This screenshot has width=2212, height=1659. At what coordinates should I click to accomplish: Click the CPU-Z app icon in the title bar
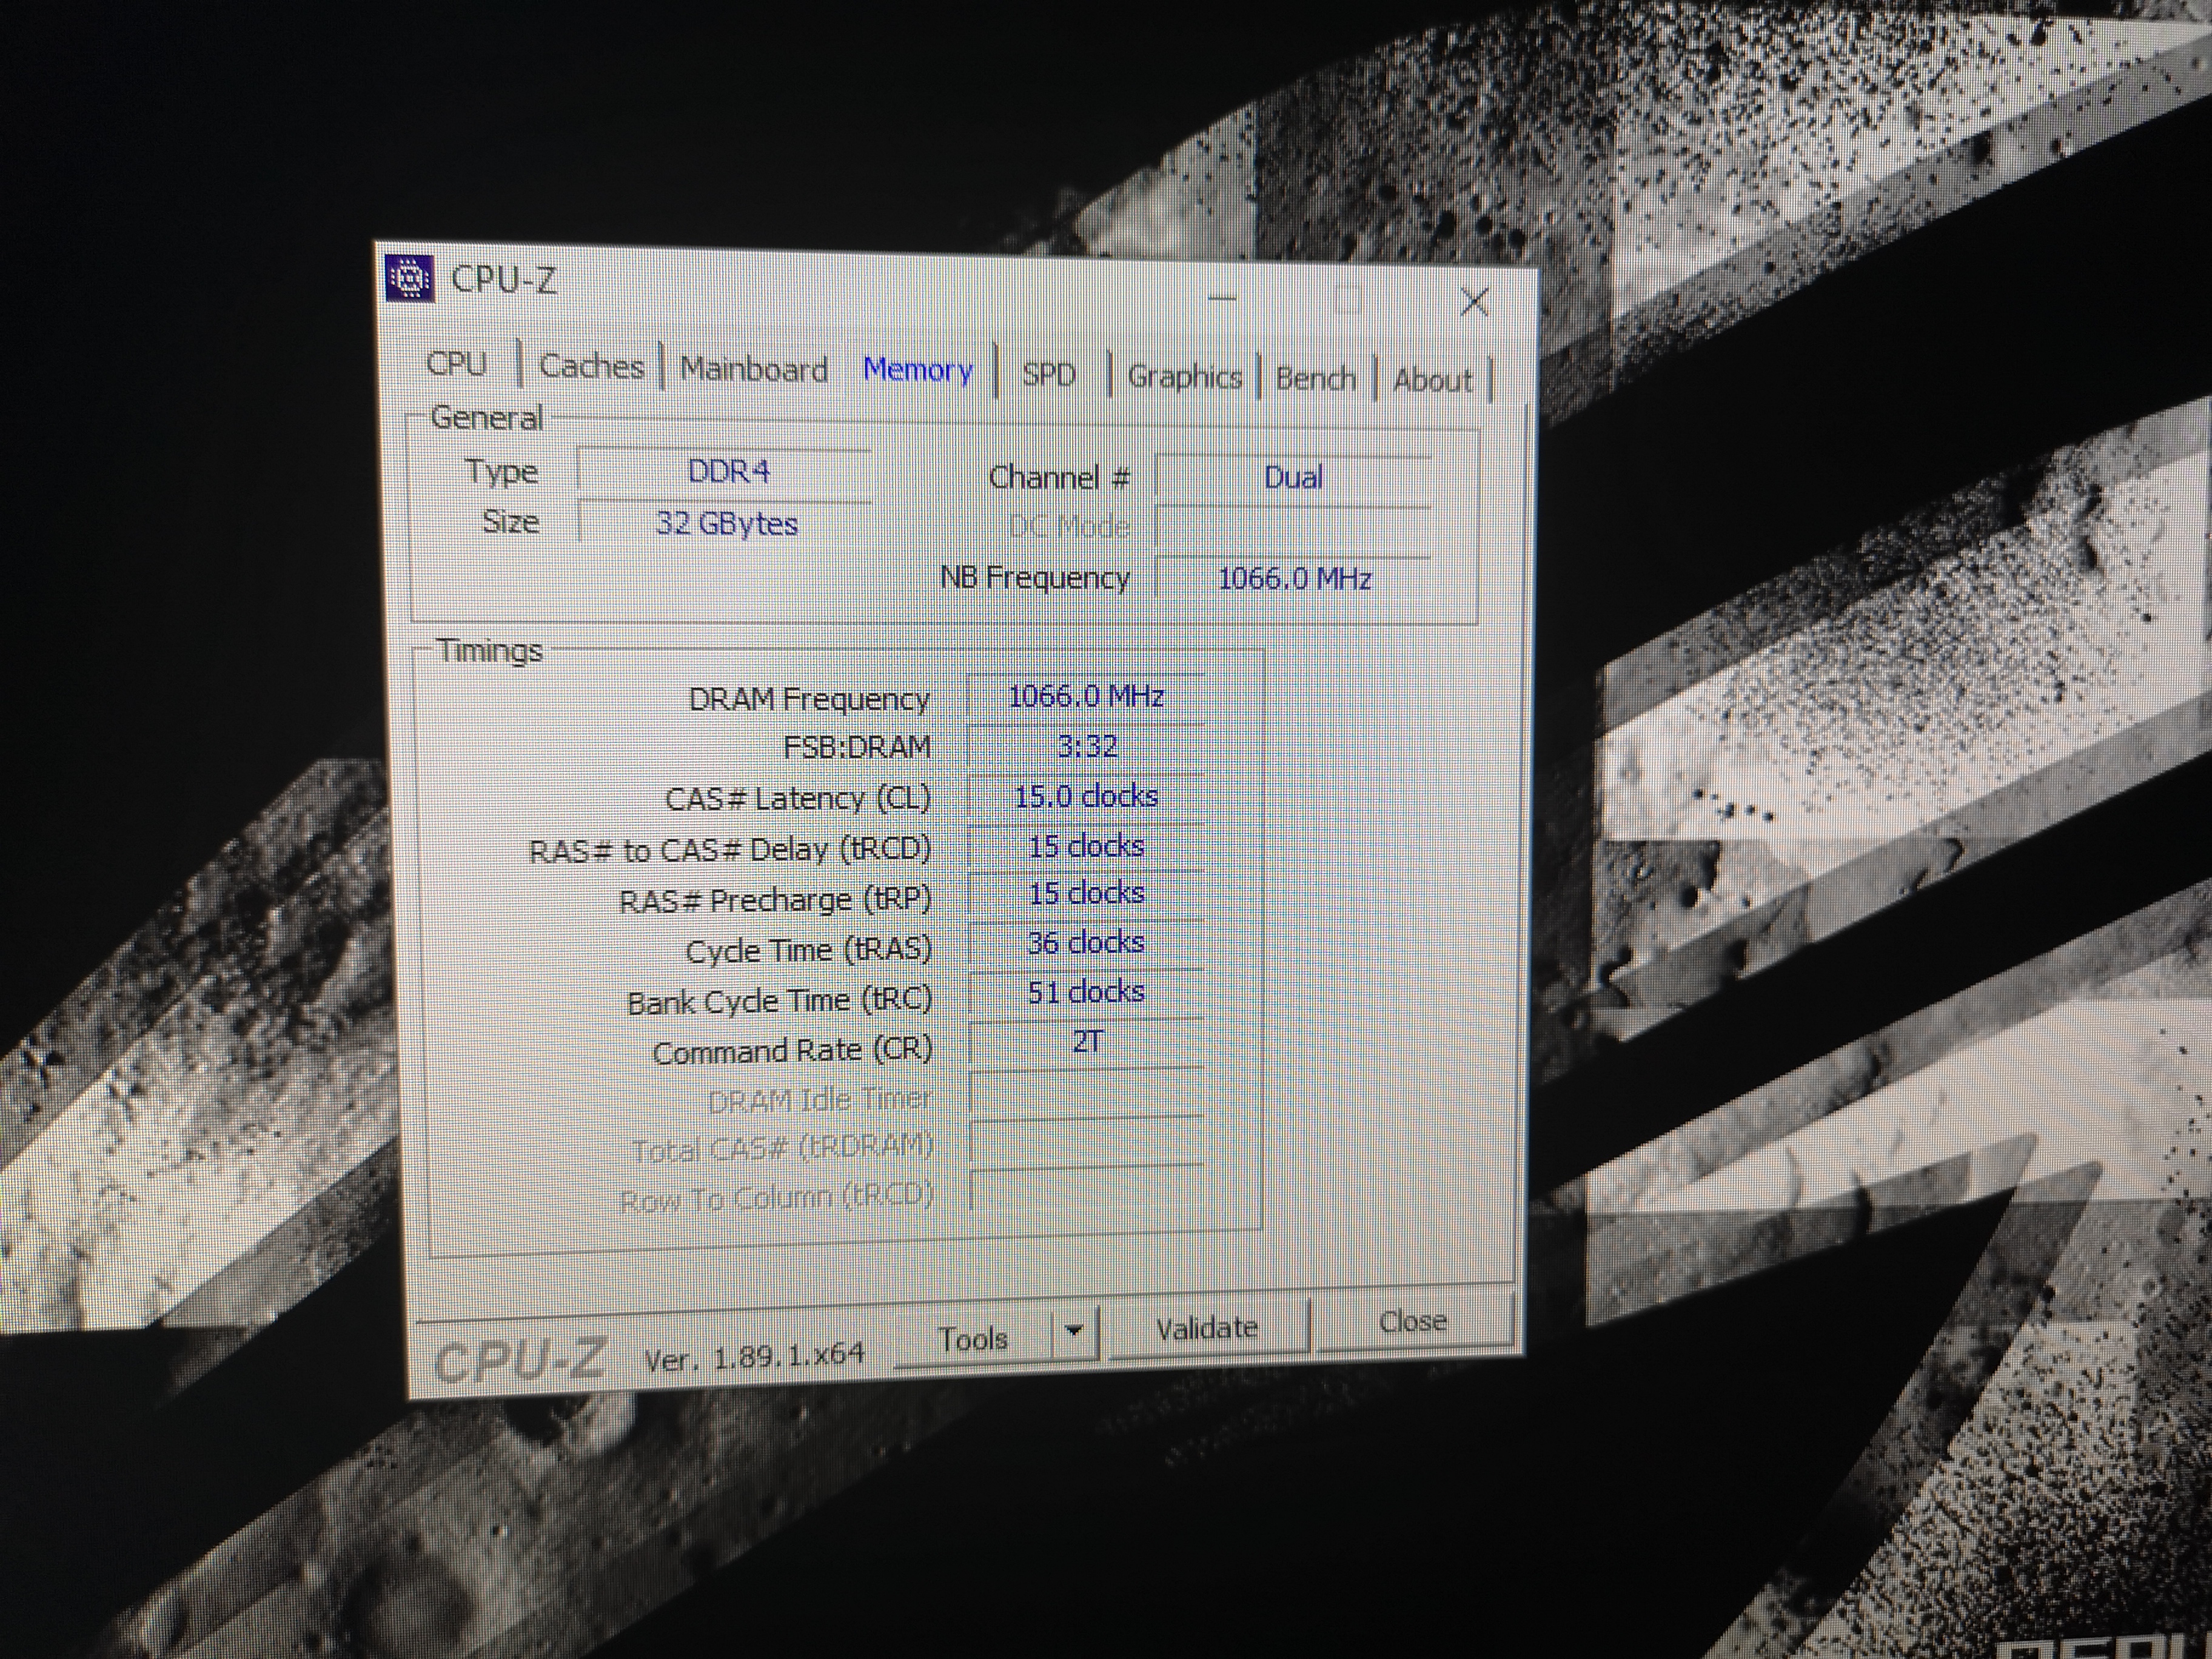pos(409,278)
